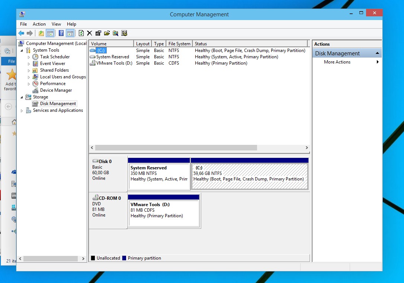Click the Unallocated black legend swatch
This screenshot has height=283, width=404.
pos(93,258)
